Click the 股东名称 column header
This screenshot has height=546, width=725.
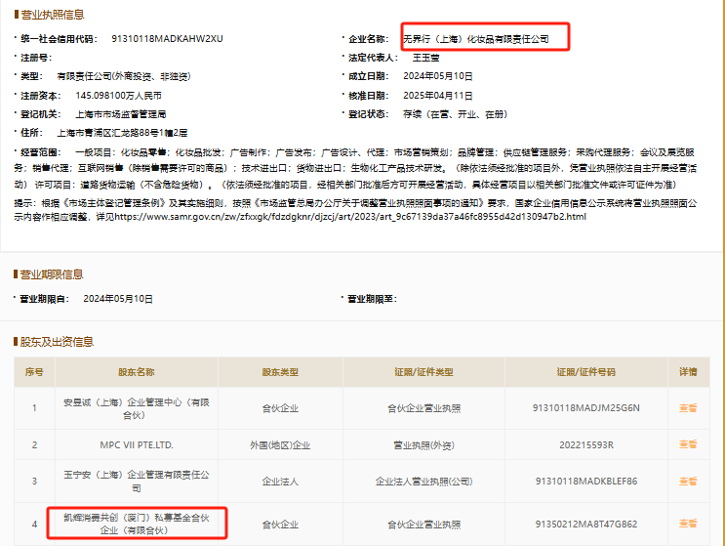(x=137, y=372)
